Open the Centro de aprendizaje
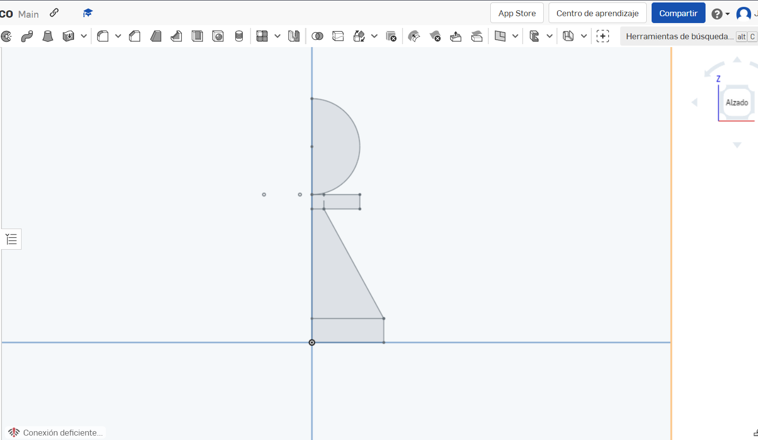This screenshot has width=758, height=440. 598,13
